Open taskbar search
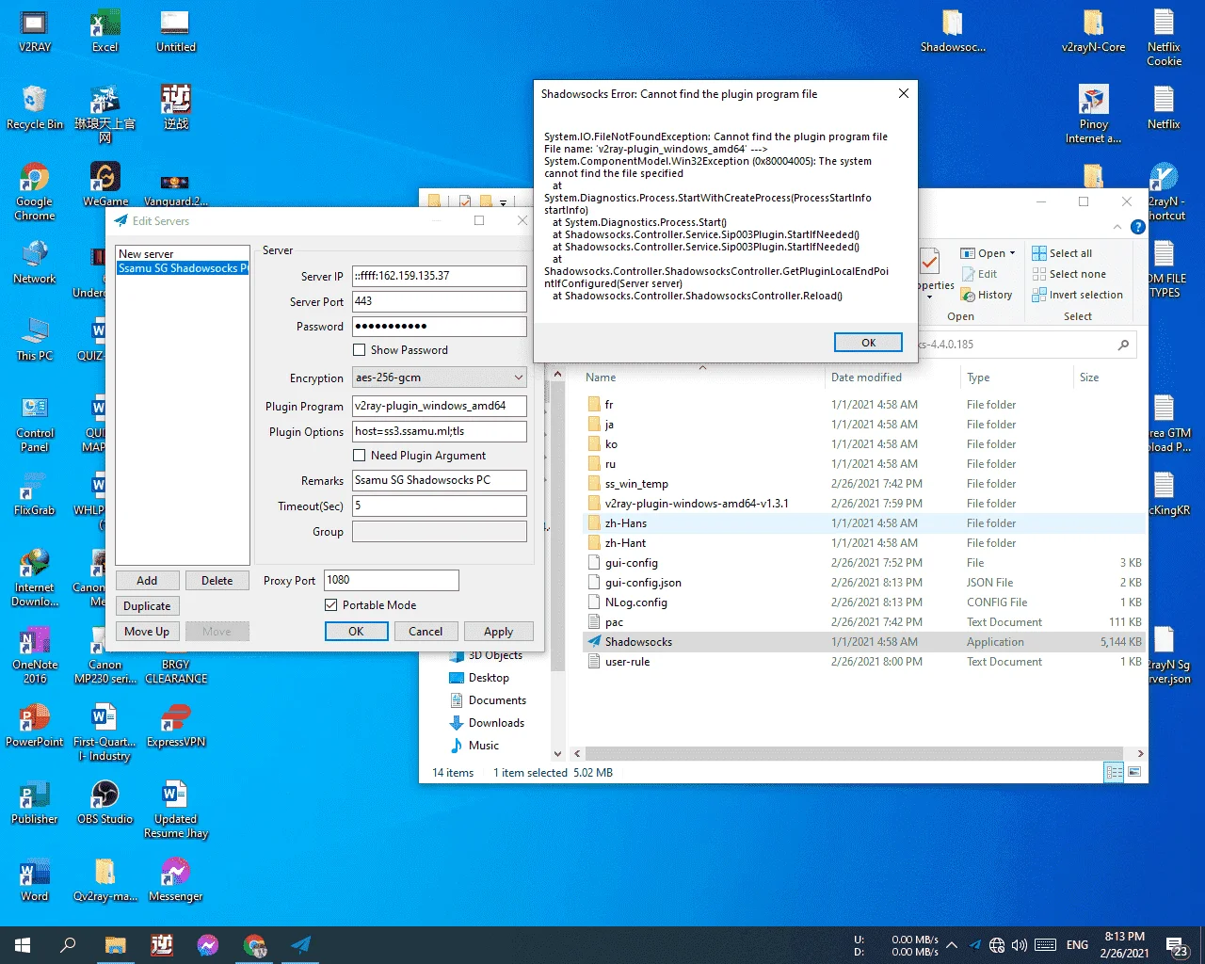The image size is (1205, 964). click(68, 945)
